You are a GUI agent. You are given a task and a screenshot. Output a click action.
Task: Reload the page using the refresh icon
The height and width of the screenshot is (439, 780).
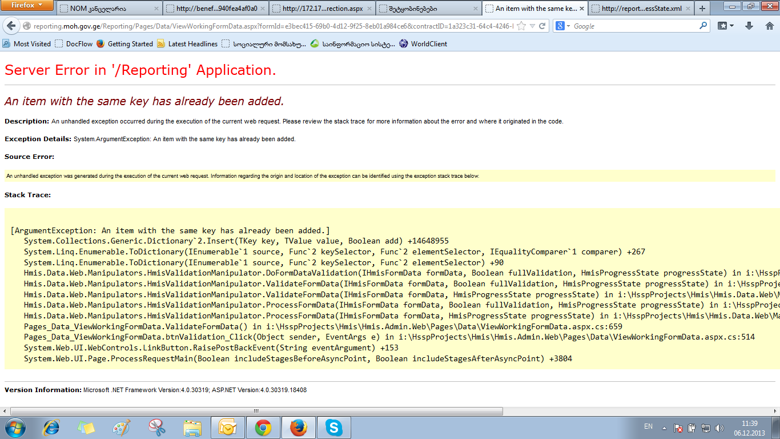542,26
